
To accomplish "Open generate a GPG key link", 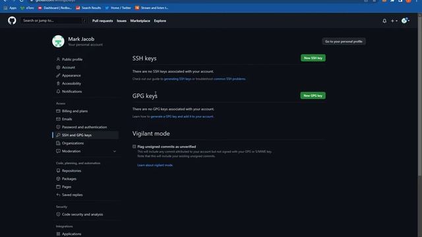I will (x=182, y=117).
